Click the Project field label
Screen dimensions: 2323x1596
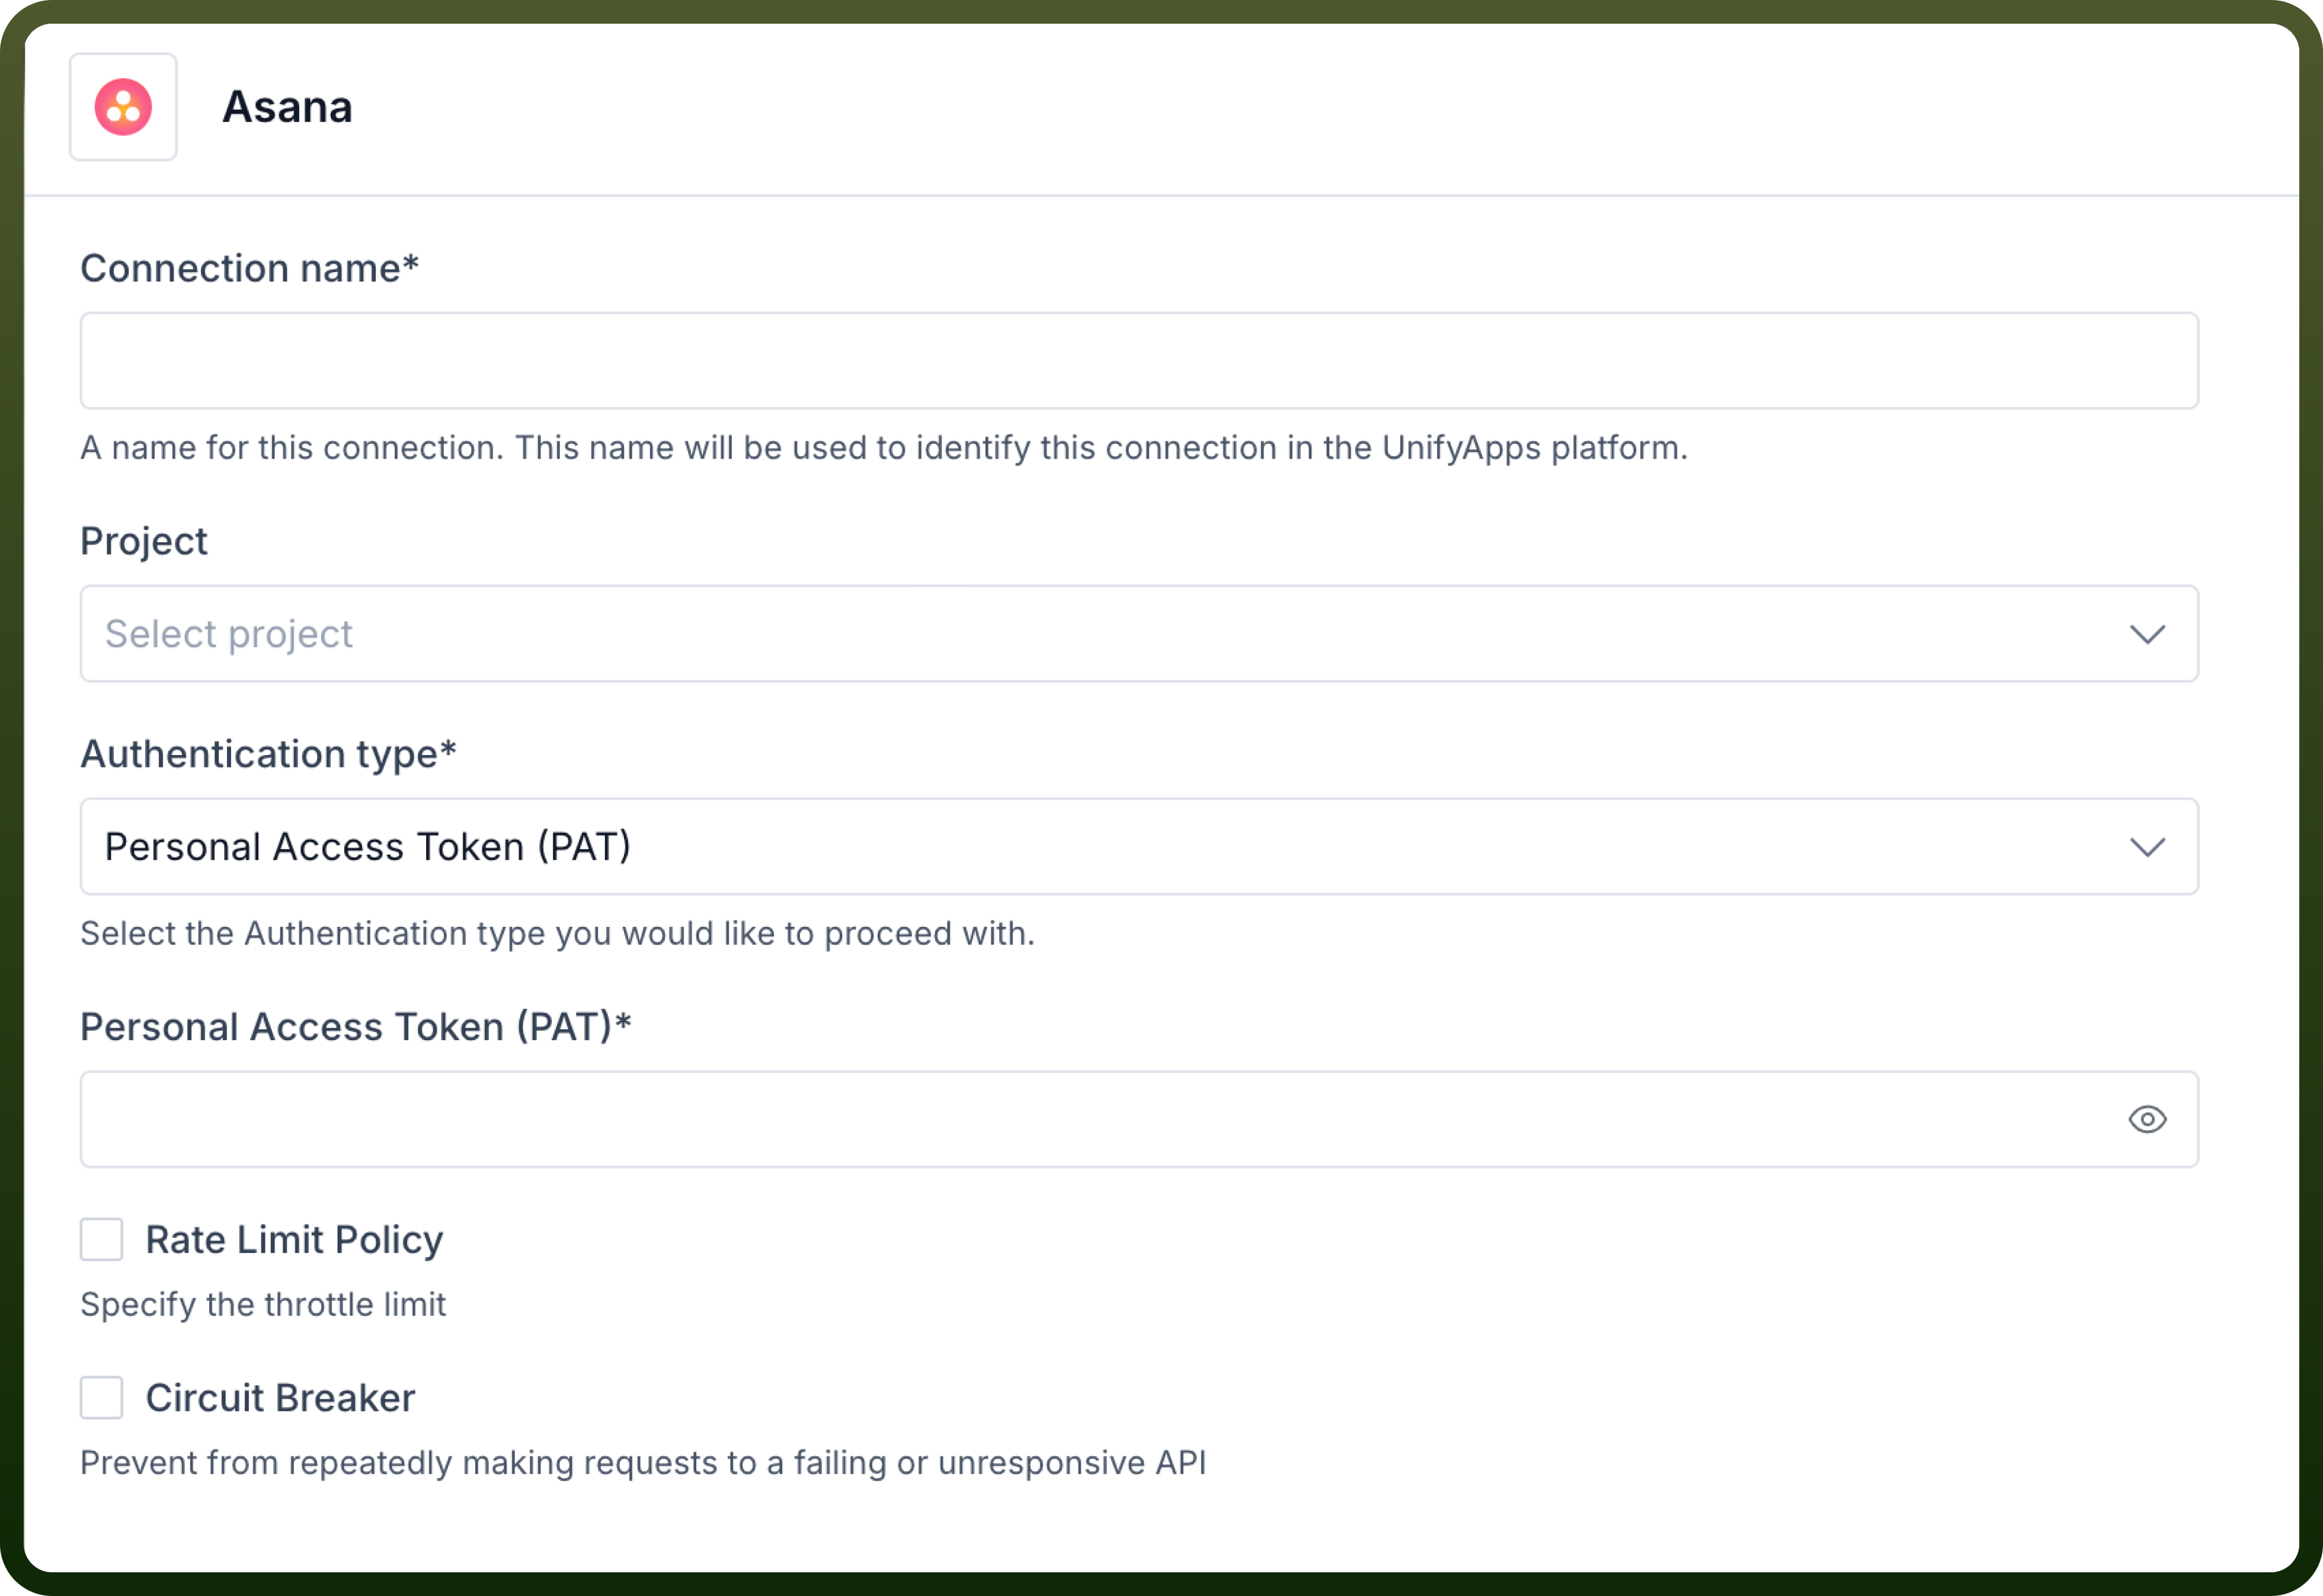pyautogui.click(x=144, y=542)
